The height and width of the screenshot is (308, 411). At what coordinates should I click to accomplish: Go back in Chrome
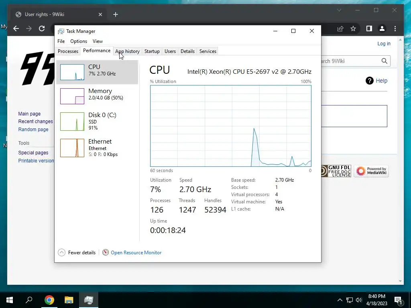[16, 28]
